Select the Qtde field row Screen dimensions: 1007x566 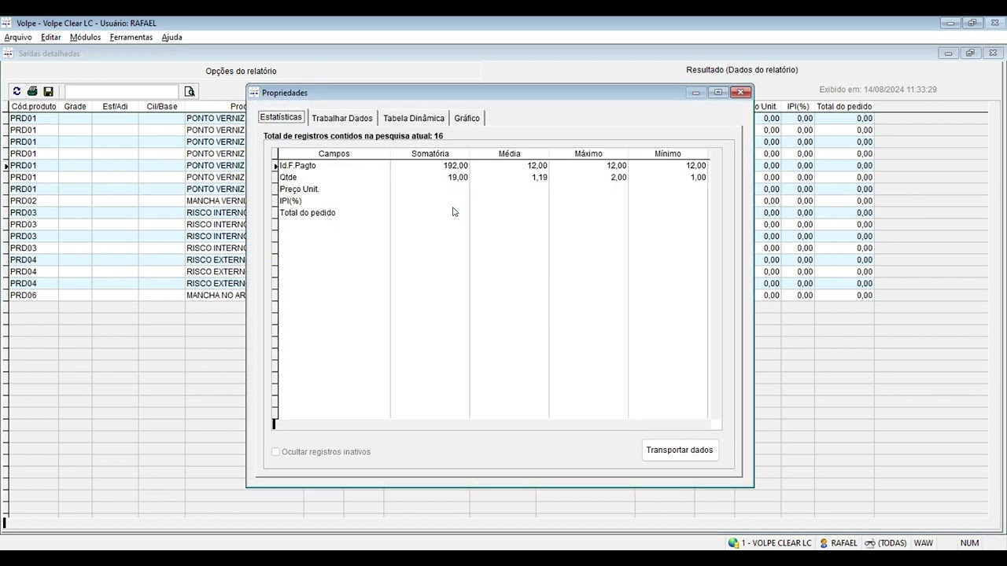click(493, 177)
